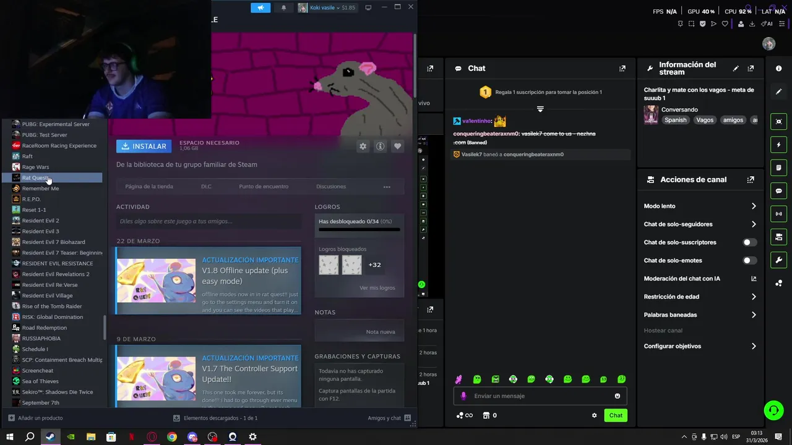
Task: Add Rat Quest to favorites heart icon
Action: click(x=398, y=146)
